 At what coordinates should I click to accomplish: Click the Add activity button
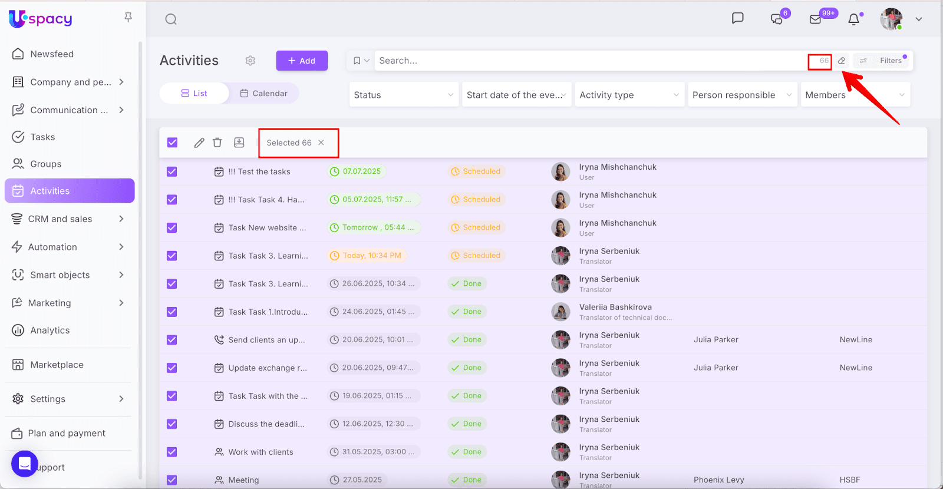[x=302, y=61]
